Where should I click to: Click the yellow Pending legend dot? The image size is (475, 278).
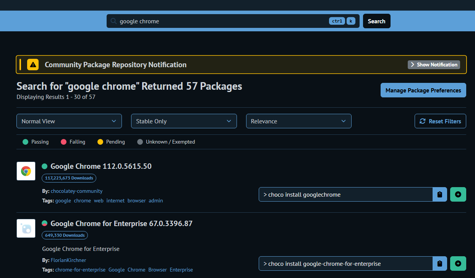tap(101, 142)
